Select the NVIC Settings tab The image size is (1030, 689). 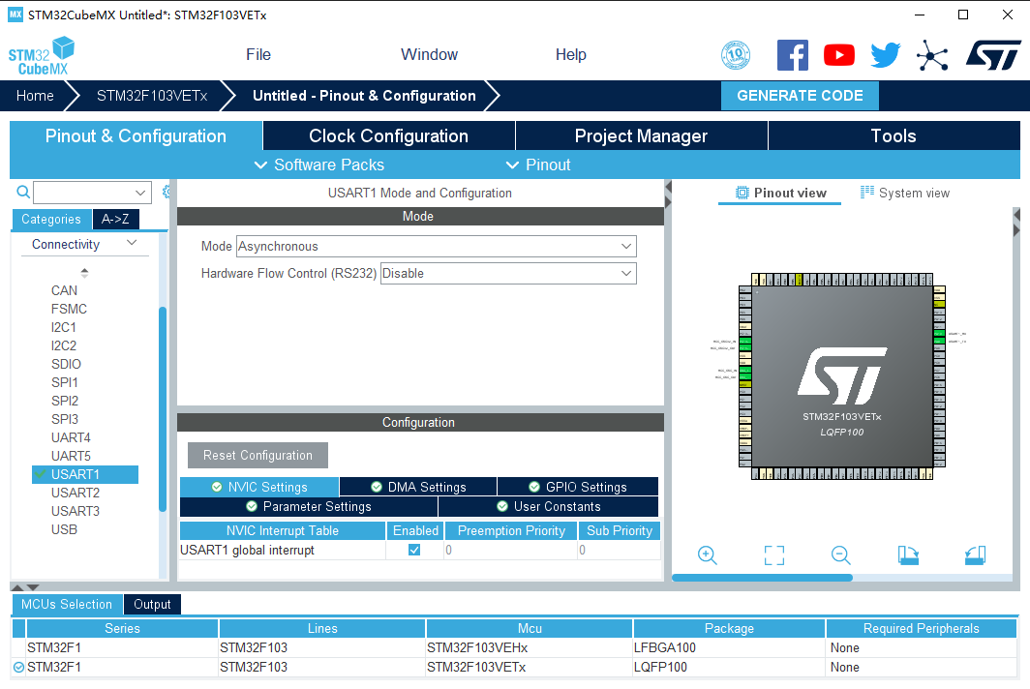[x=259, y=487]
